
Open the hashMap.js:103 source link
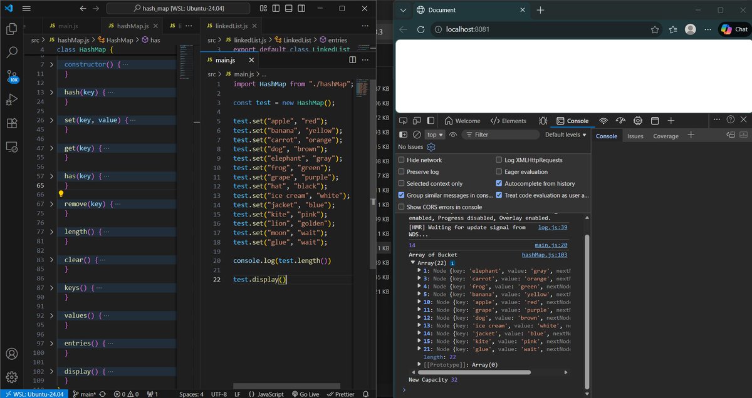click(545, 255)
